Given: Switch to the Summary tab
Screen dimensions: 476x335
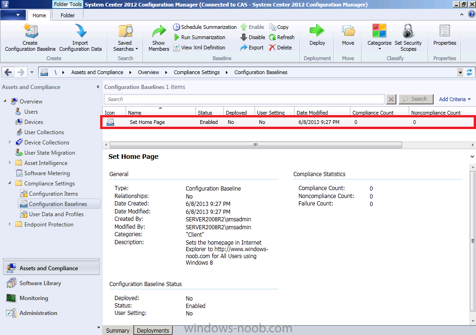Looking at the screenshot, I should click(x=118, y=330).
